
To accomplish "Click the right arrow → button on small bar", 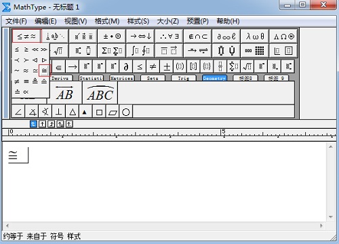I will click(73, 66).
